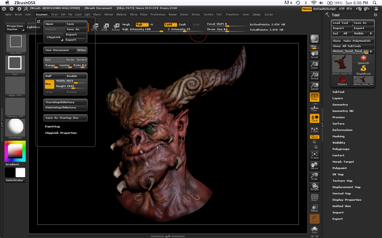Open the Alpha Off picker
The image size is (382, 238).
click(15, 86)
